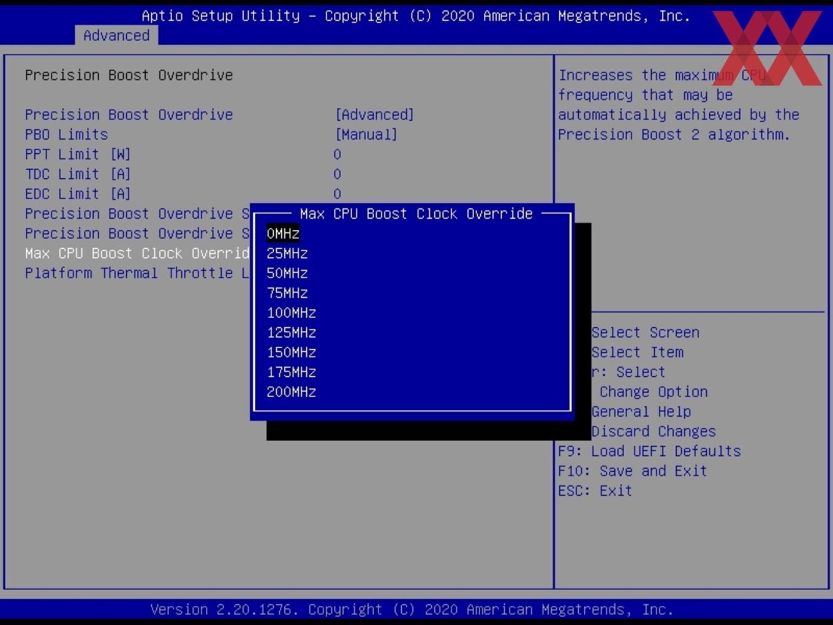Click the Aptio Setup Utility title text
Viewport: 833px width, 625px height.
[x=416, y=15]
